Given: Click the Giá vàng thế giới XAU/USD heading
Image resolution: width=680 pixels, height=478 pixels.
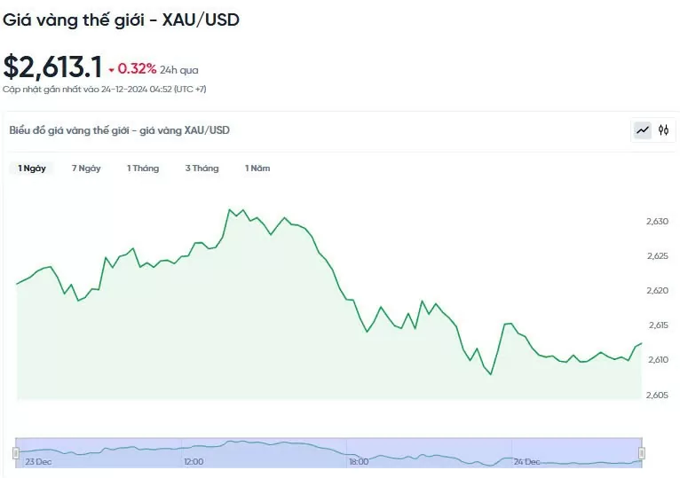Looking at the screenshot, I should coord(121,20).
